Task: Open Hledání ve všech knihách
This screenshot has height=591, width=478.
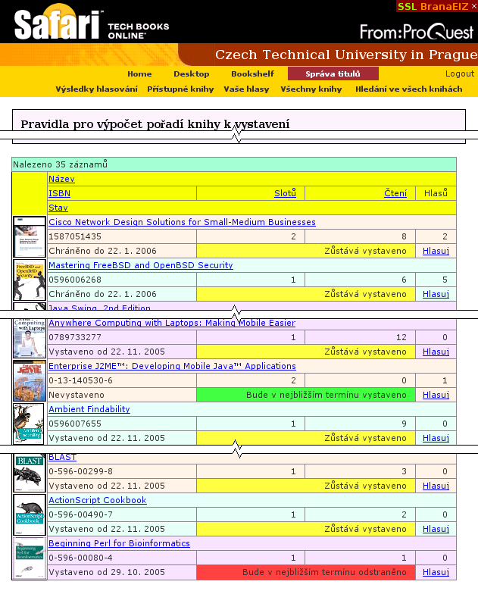Action: pyautogui.click(x=408, y=89)
